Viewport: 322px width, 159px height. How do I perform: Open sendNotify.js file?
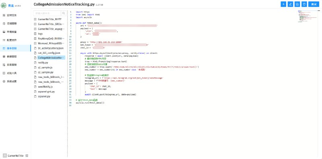(x=45, y=87)
